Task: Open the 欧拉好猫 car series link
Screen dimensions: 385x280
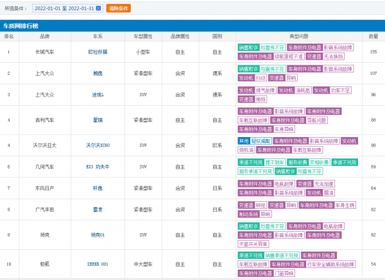Action: click(x=98, y=52)
